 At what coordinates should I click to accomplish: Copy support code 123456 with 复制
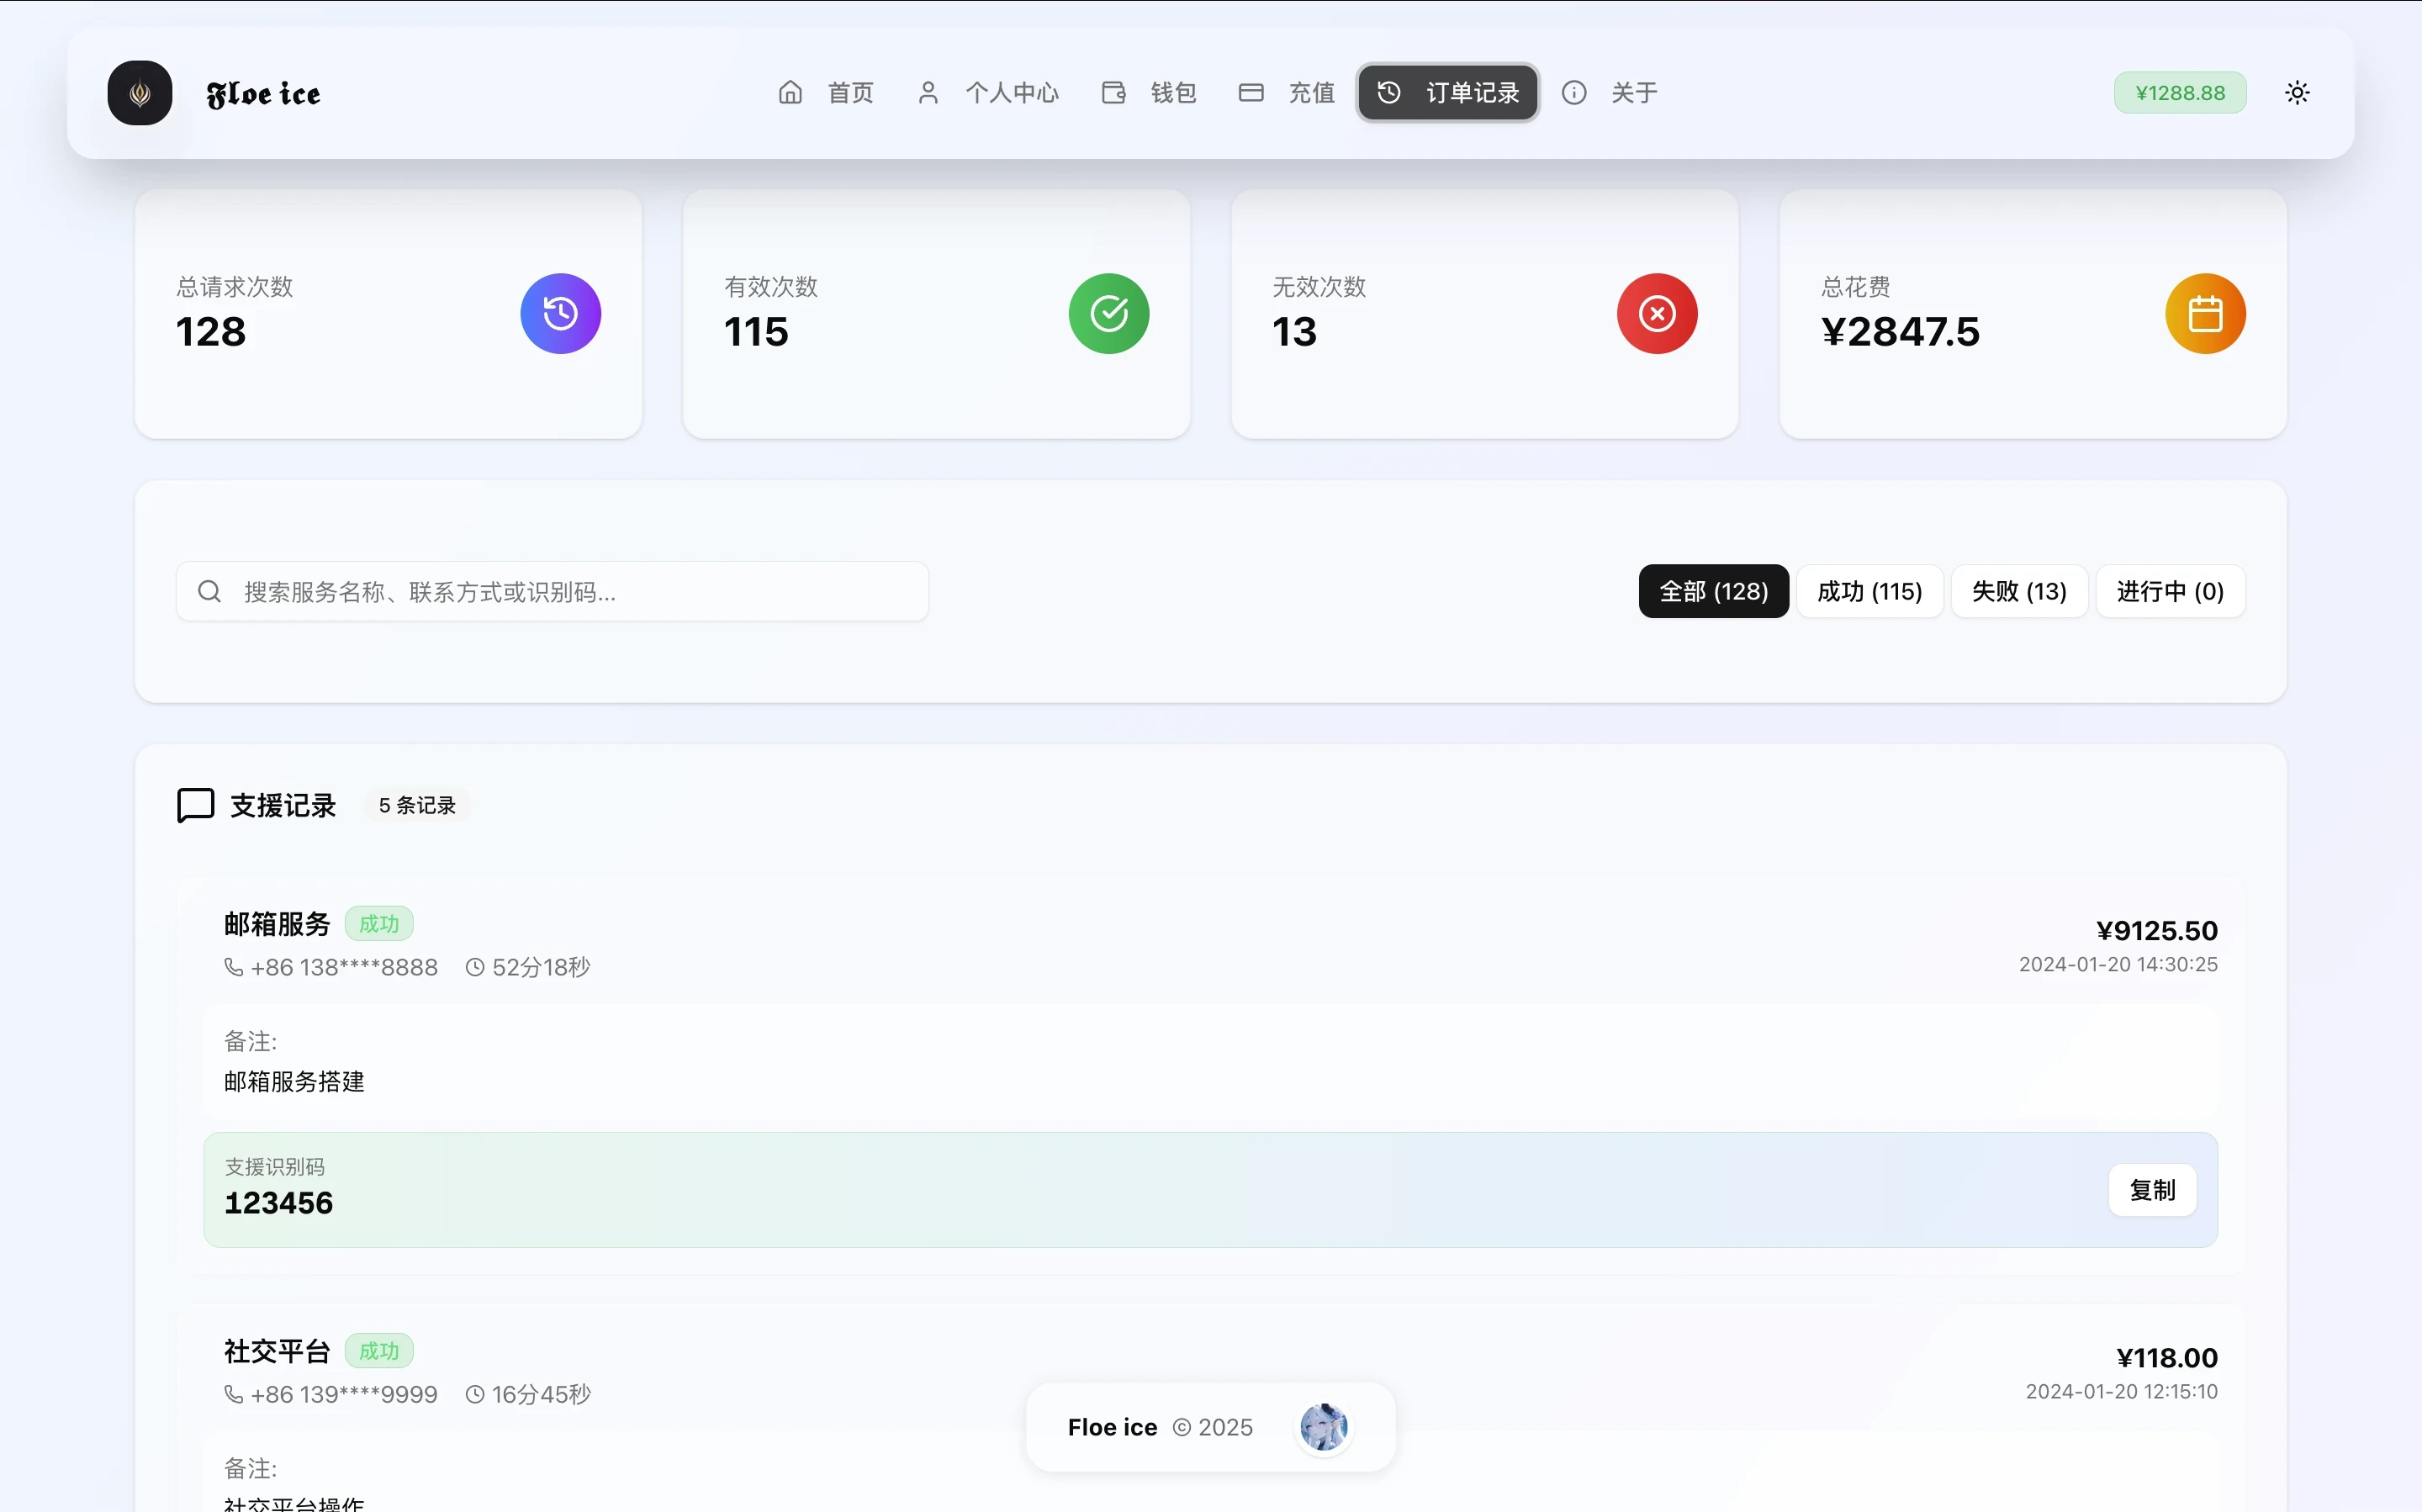[x=2152, y=1190]
